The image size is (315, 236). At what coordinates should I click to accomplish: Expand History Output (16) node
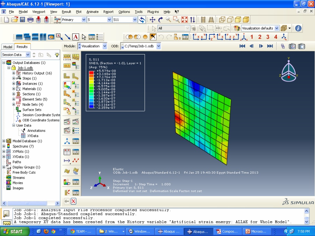(14, 73)
